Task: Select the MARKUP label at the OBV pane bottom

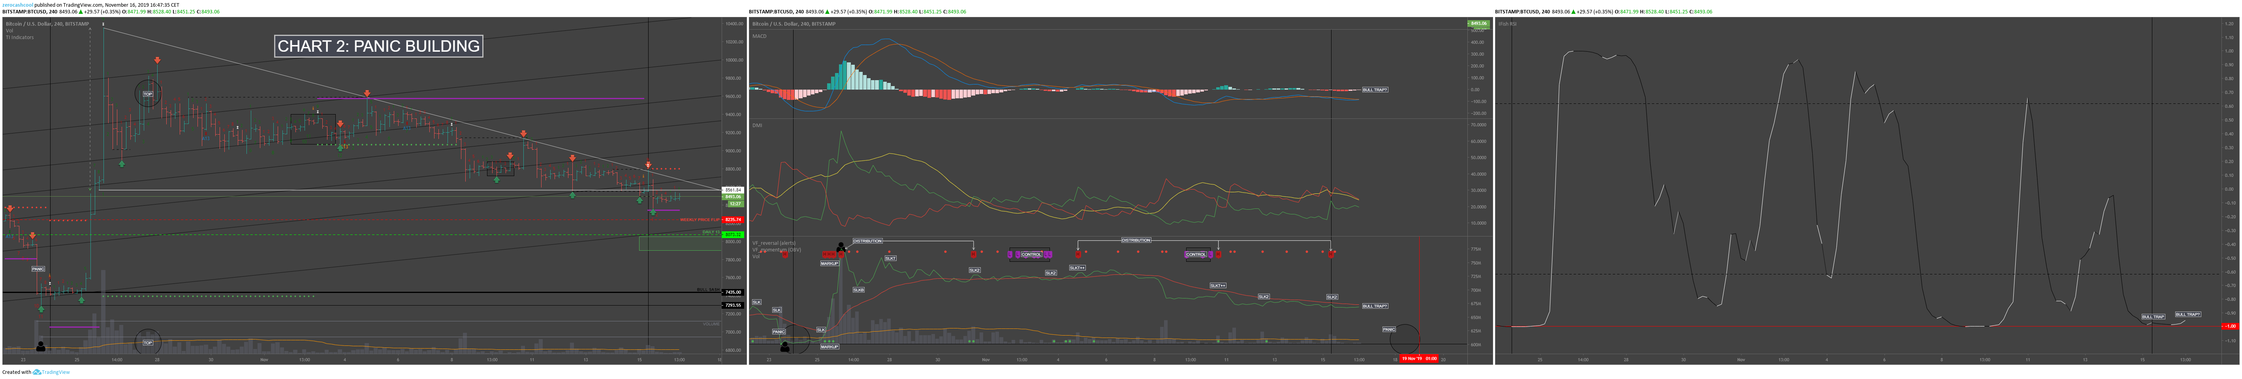Action: tap(829, 347)
